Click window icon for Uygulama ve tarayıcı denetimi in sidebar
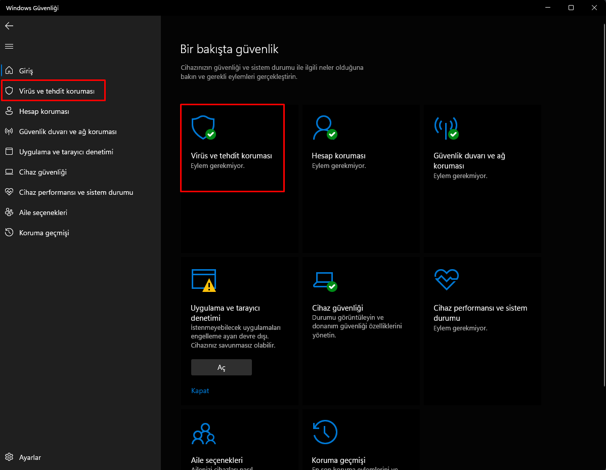This screenshot has width=606, height=470. (9, 151)
